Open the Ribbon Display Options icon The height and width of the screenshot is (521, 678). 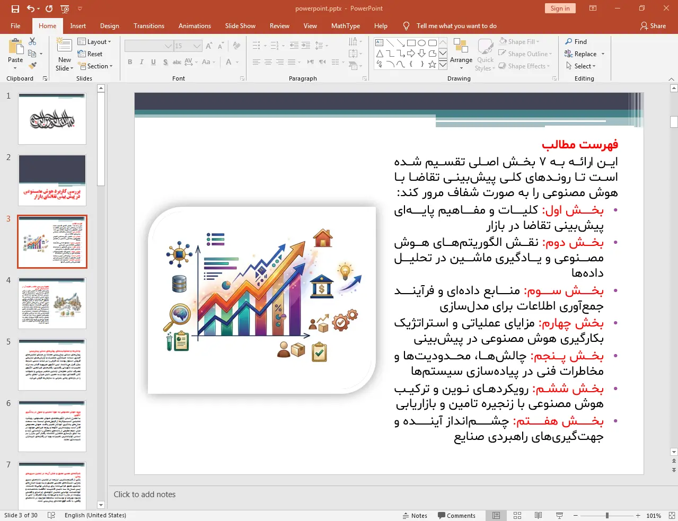coord(593,8)
